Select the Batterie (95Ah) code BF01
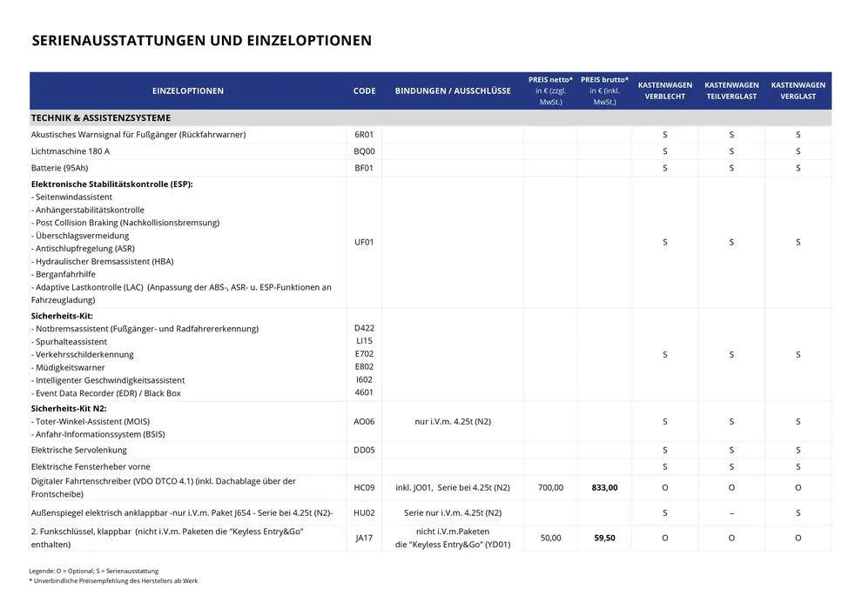The height and width of the screenshot is (609, 862). (364, 168)
